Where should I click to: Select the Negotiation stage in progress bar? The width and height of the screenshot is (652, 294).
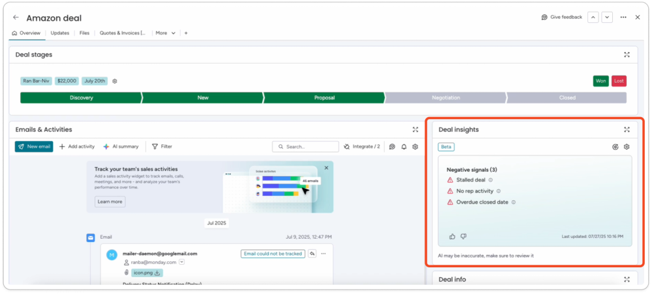coord(445,98)
